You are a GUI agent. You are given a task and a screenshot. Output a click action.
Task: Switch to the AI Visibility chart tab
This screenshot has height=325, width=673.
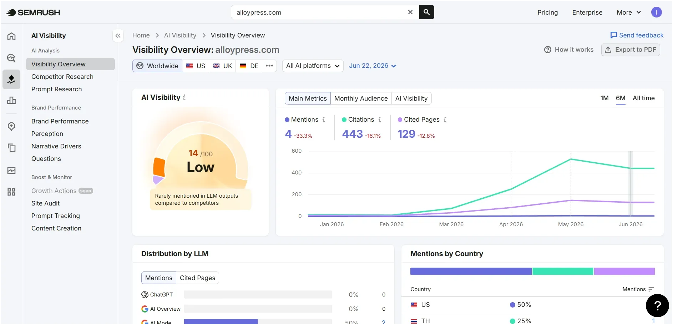[411, 98]
